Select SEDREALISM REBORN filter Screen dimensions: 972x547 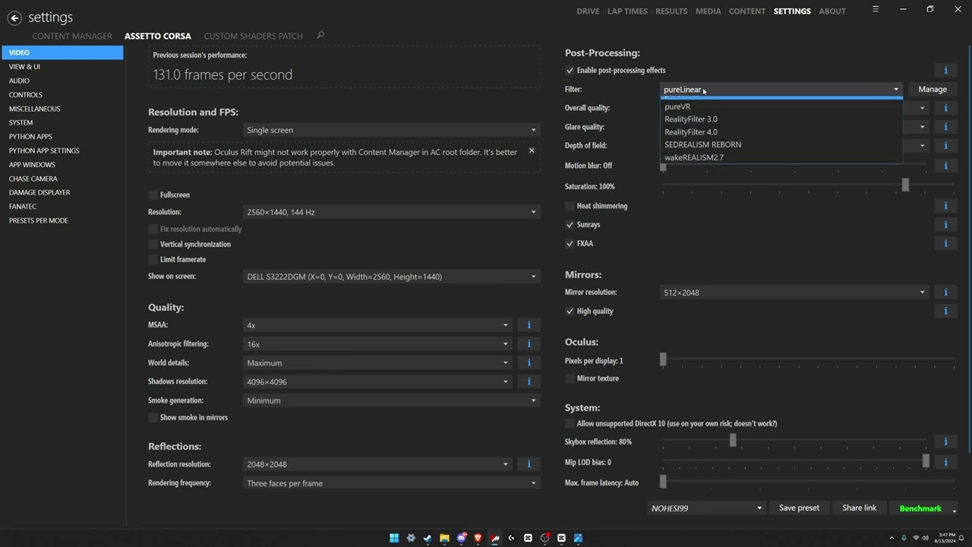[781, 144]
